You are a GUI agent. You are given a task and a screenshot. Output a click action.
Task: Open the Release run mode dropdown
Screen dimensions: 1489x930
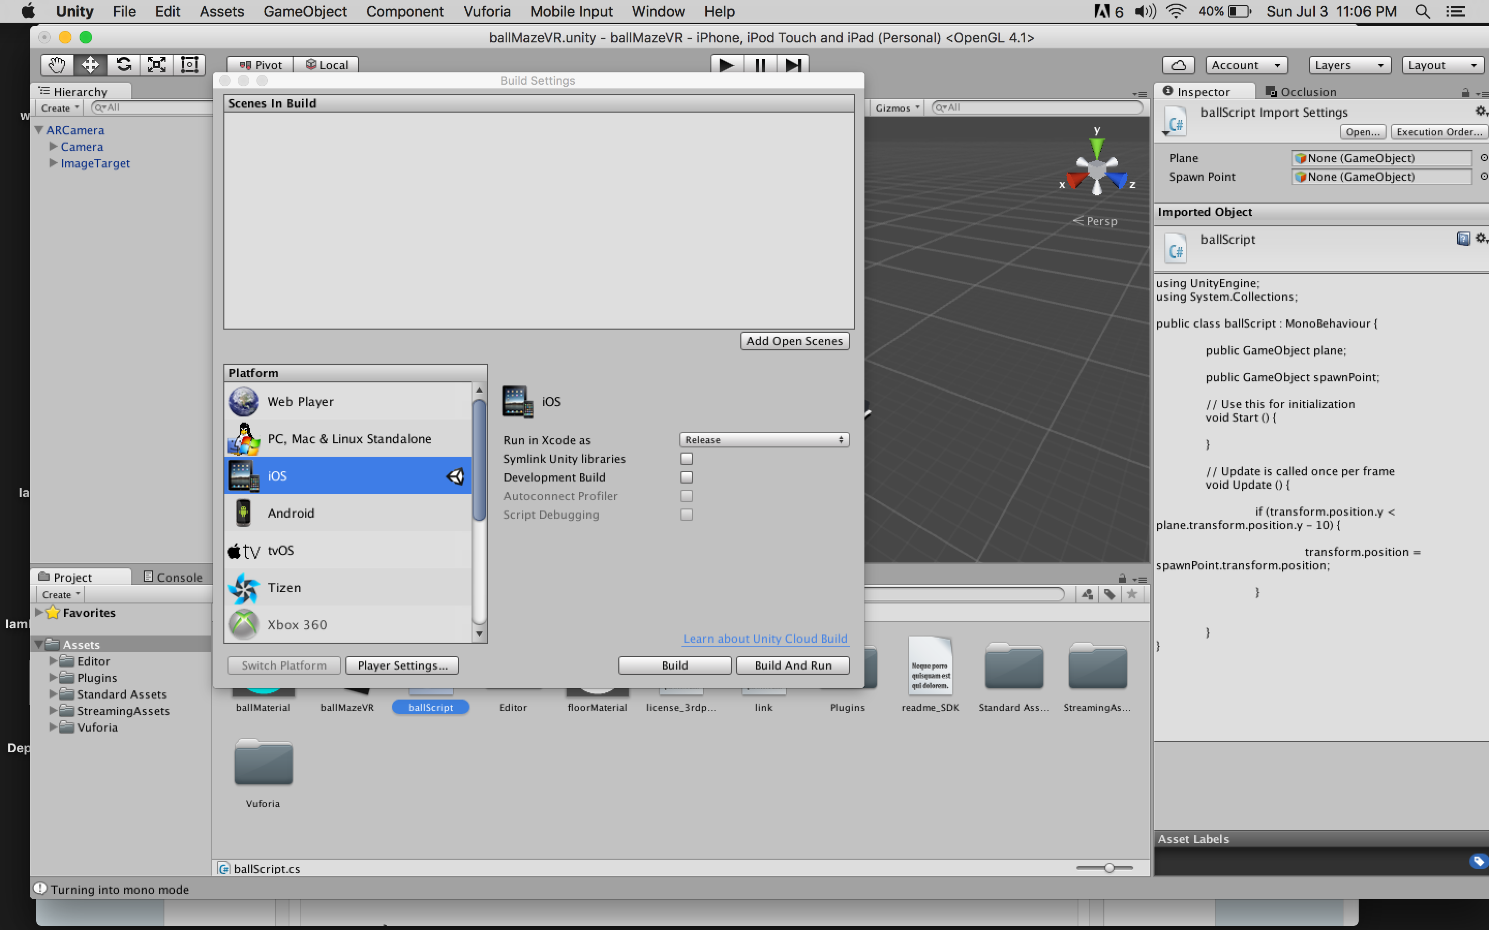click(x=763, y=439)
